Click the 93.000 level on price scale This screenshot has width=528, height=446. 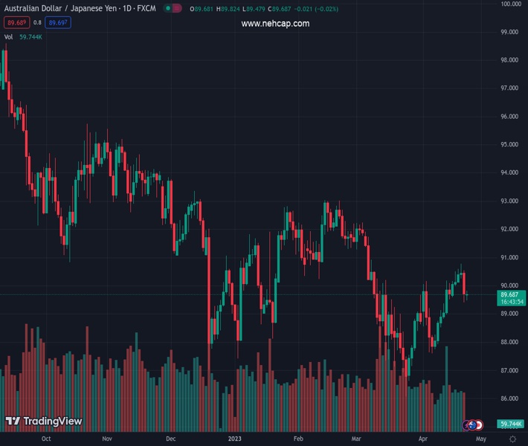tap(510, 201)
